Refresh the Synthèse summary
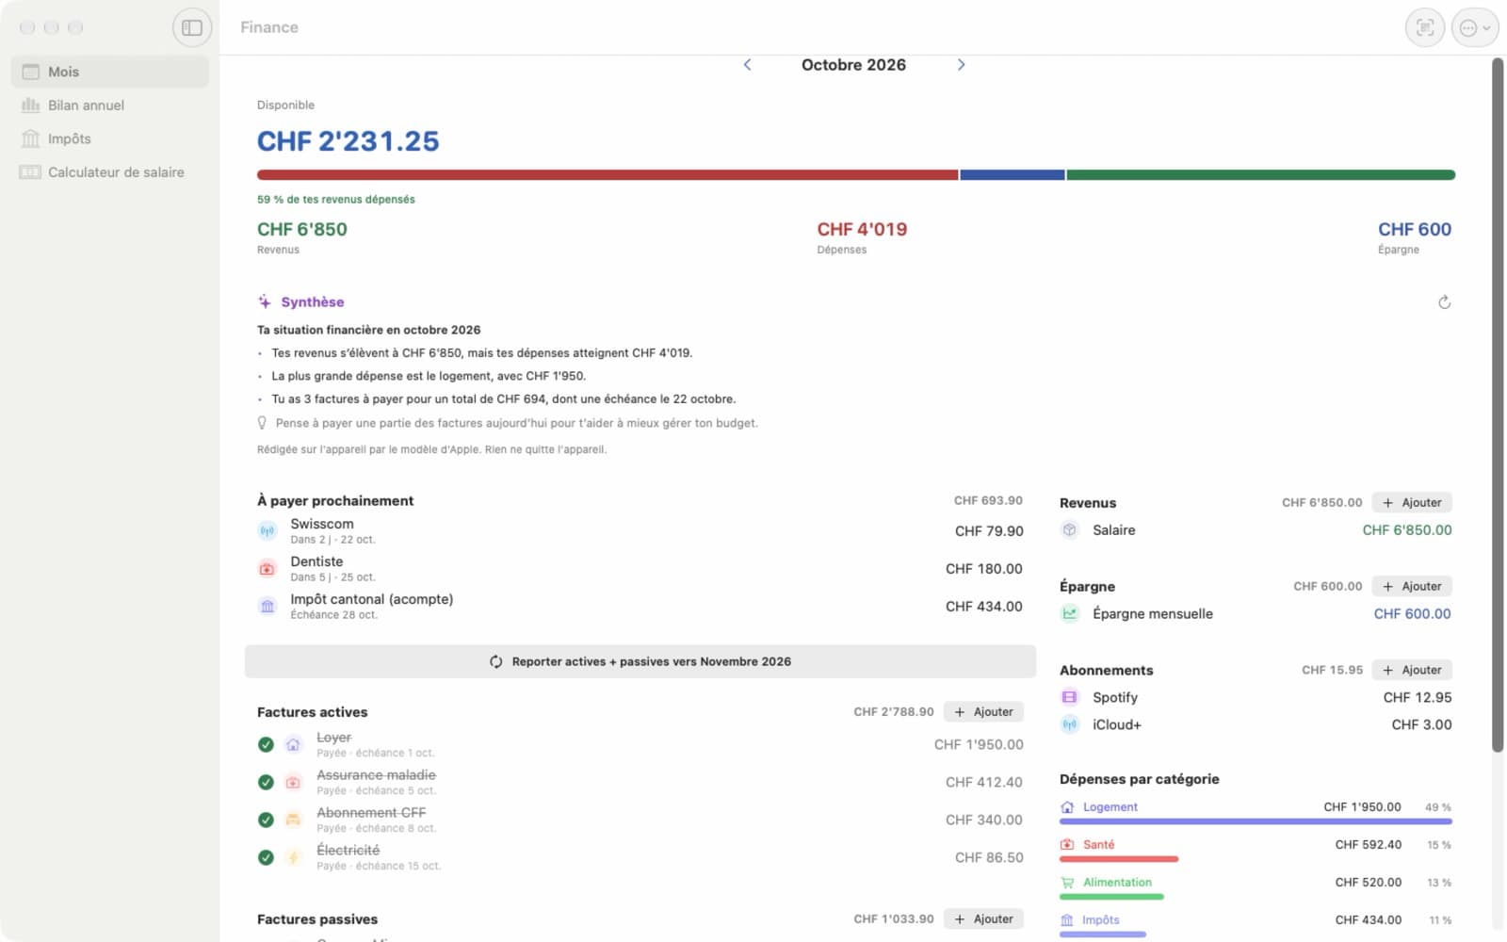Image resolution: width=1507 pixels, height=942 pixels. coord(1444,302)
